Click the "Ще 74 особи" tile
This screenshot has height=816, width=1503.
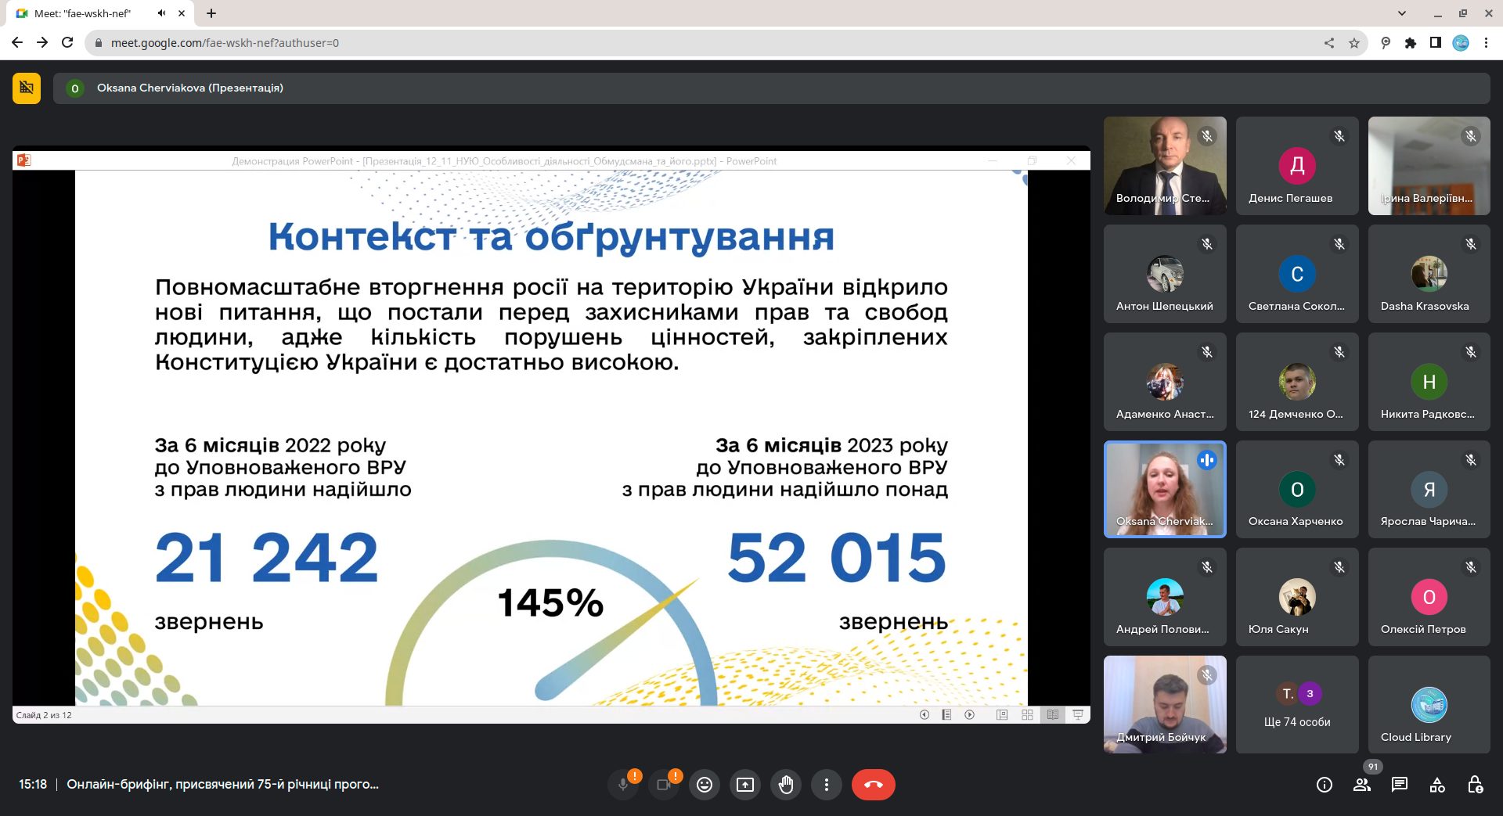click(1297, 705)
